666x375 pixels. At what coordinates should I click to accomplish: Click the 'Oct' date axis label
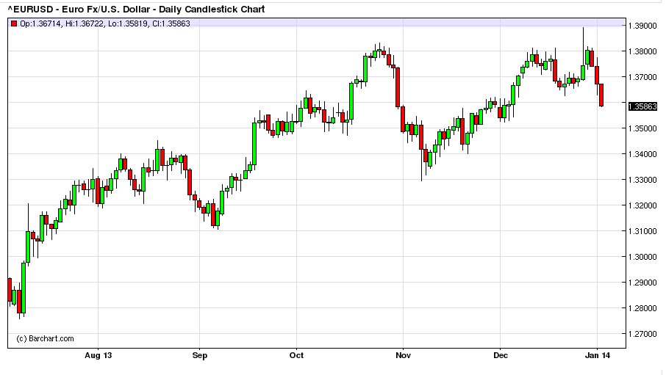pyautogui.click(x=296, y=355)
